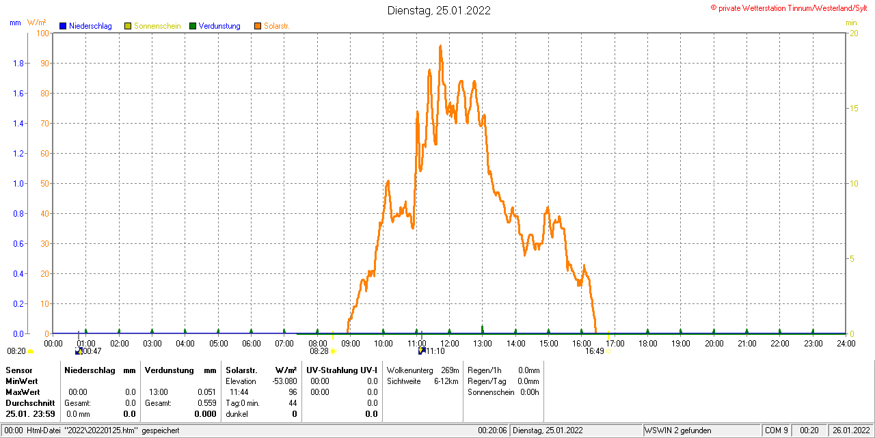Click the UV-Strahlung UV-I column header

[x=342, y=370]
